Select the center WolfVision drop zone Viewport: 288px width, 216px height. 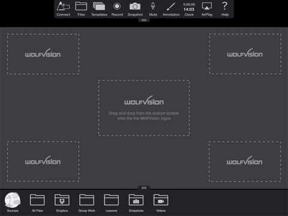click(144, 108)
